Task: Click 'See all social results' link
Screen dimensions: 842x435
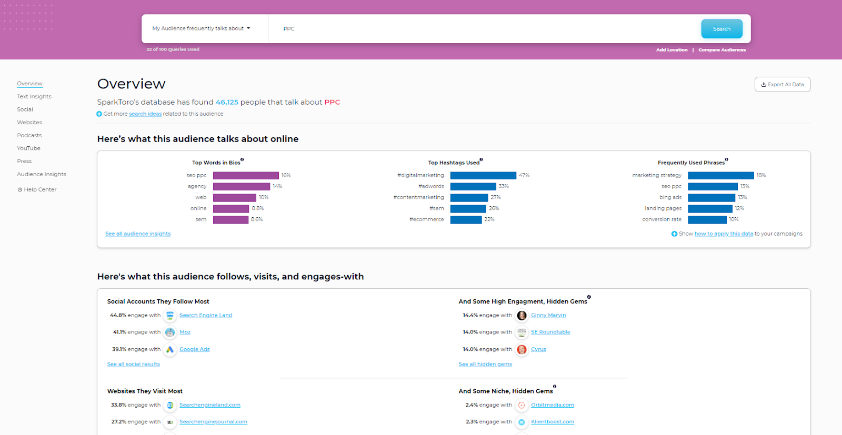Action: (134, 365)
